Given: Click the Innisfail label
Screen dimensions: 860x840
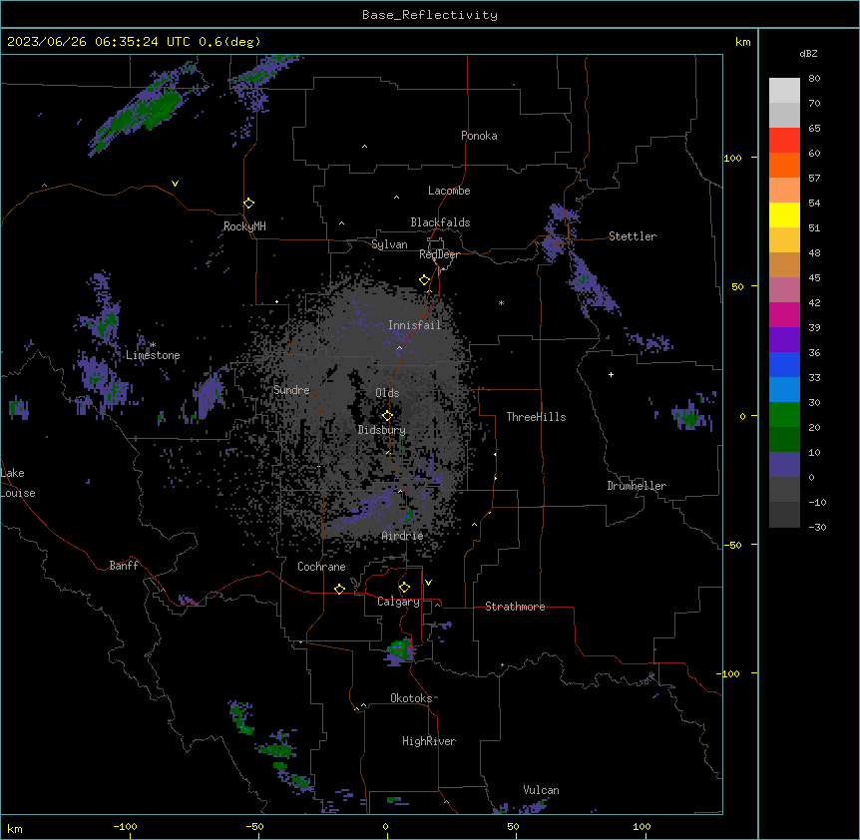Looking at the screenshot, I should click(x=414, y=325).
